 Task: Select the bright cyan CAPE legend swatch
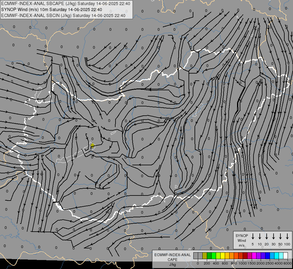coord(276,256)
